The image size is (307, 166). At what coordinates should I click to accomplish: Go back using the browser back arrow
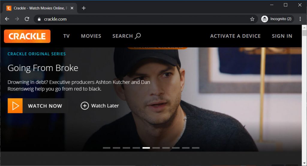coord(7,19)
